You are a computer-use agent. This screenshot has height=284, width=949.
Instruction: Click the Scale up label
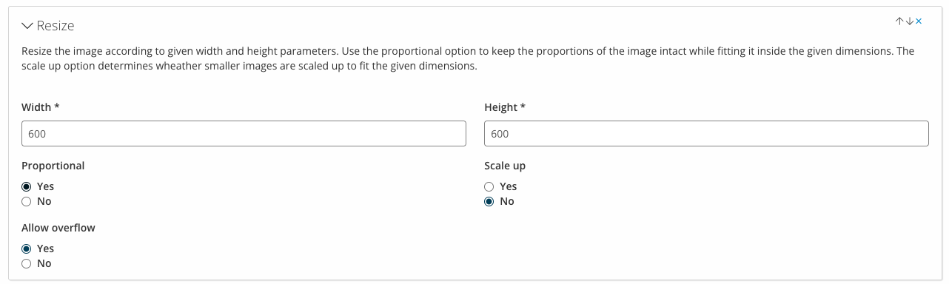(x=505, y=166)
